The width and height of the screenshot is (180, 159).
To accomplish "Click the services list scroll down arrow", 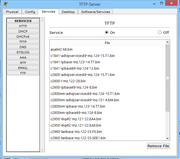I will point(42,149).
